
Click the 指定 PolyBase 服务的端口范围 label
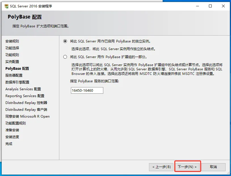(94, 81)
